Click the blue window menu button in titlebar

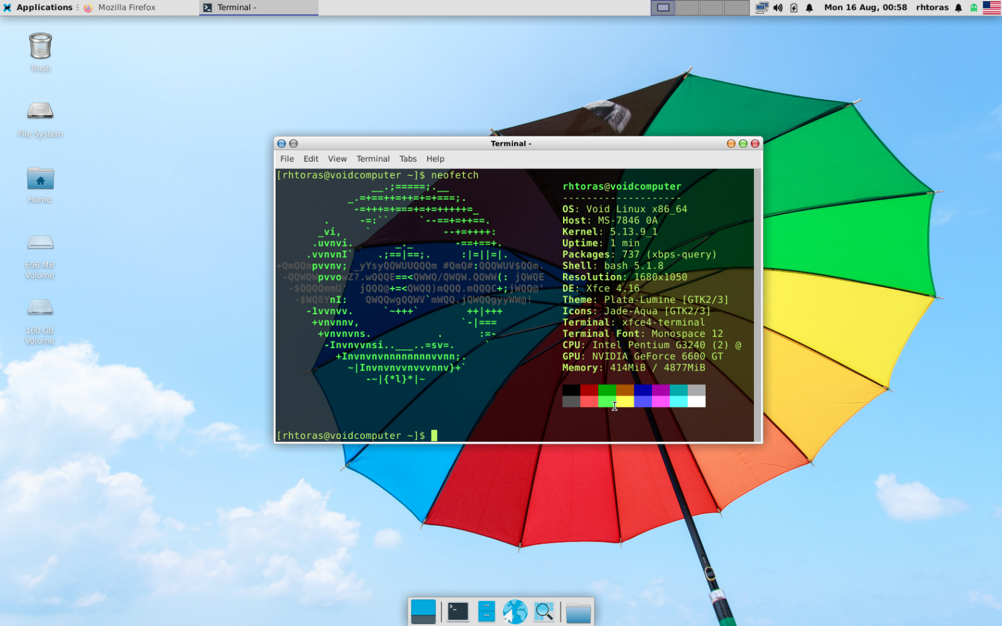coord(281,143)
